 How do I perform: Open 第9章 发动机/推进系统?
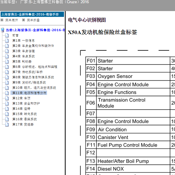(29, 83)
